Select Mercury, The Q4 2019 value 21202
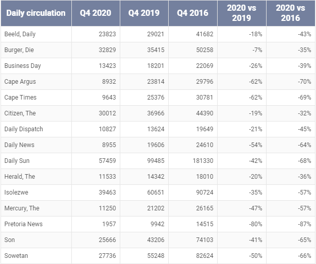The height and width of the screenshot is (264, 316). (x=153, y=208)
